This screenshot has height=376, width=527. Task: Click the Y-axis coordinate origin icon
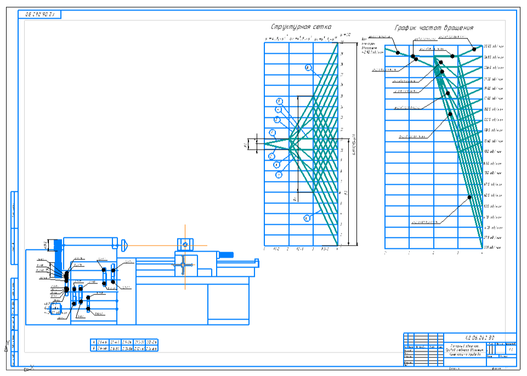[x=6, y=346]
